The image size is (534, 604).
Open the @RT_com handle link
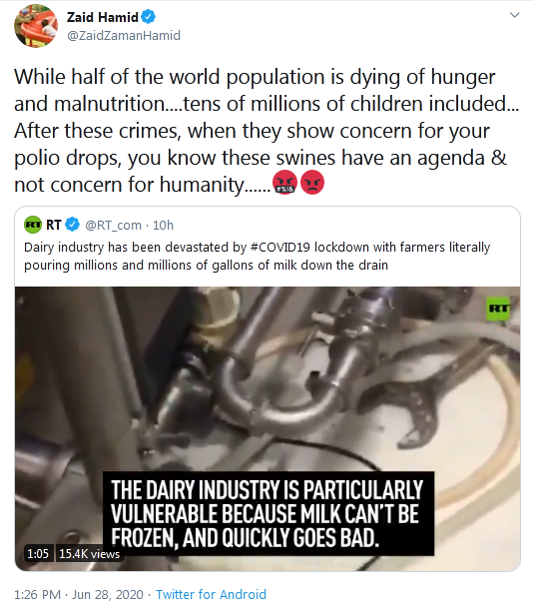click(x=113, y=225)
